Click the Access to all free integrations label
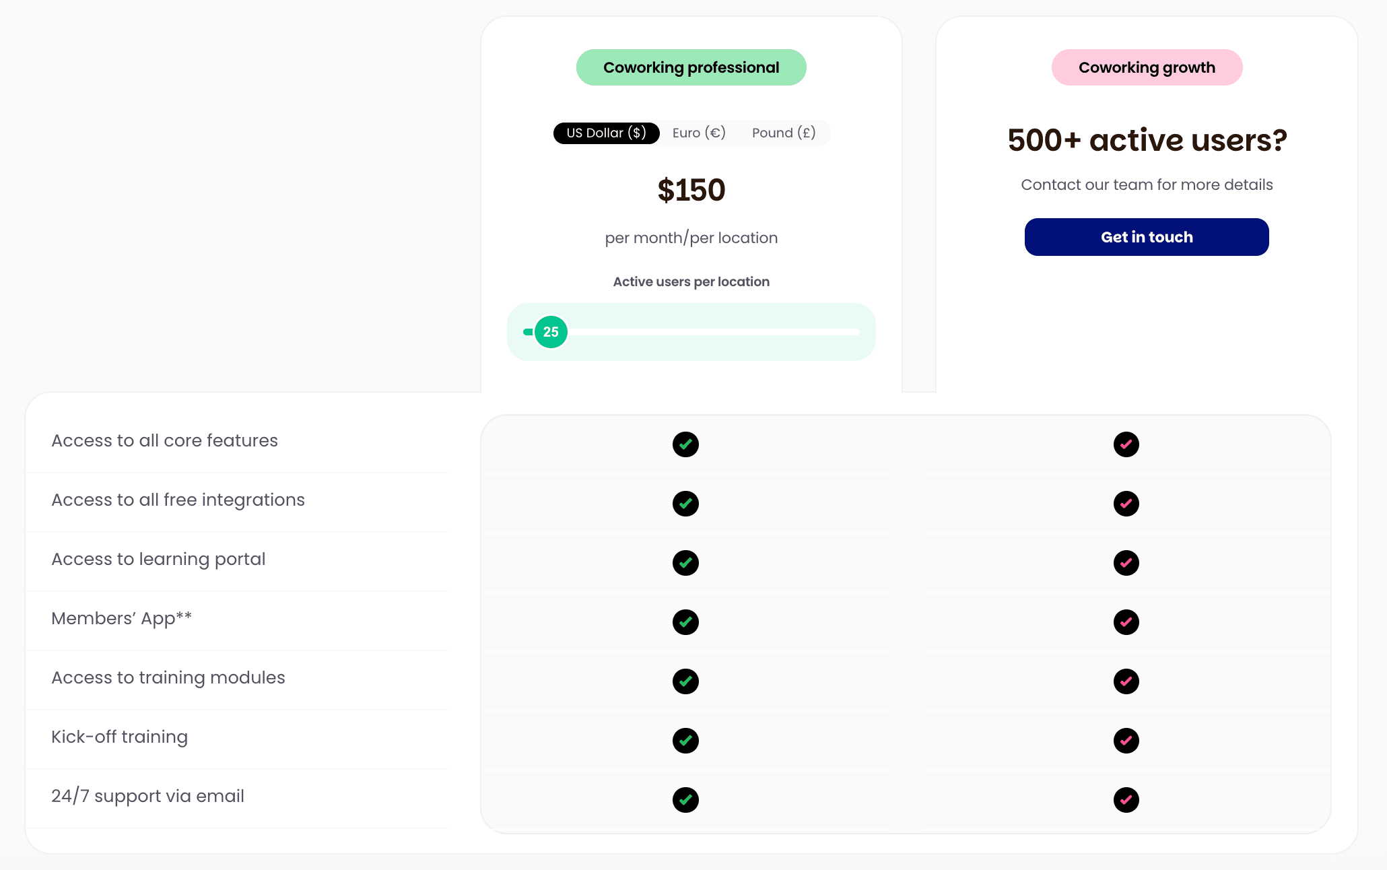Image resolution: width=1387 pixels, height=870 pixels. tap(178, 500)
